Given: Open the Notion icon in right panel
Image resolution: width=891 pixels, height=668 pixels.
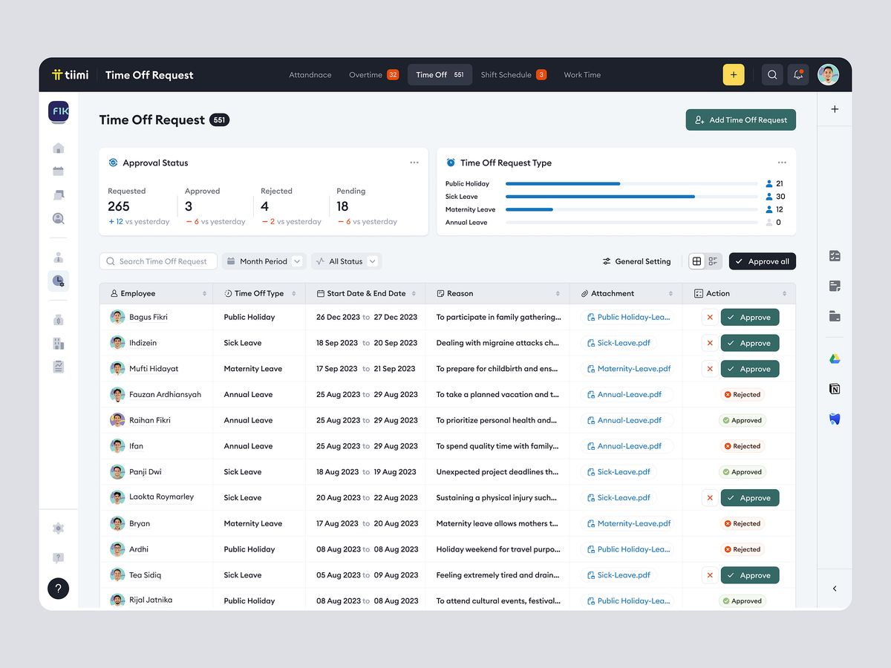Looking at the screenshot, I should [835, 389].
